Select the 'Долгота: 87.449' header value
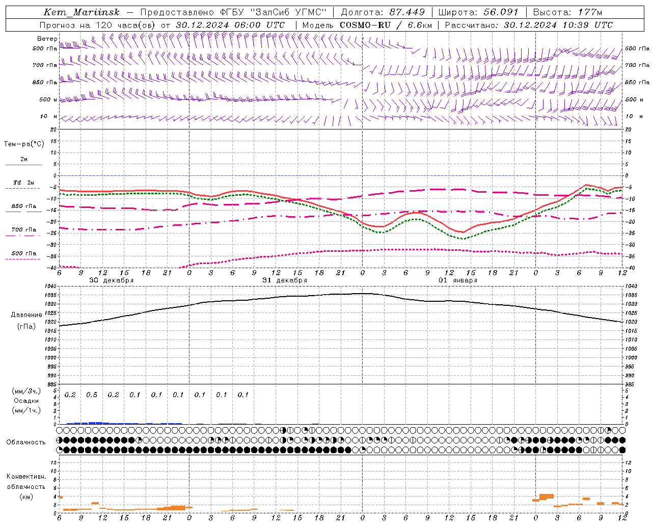The height and width of the screenshot is (522, 652). 383,12
